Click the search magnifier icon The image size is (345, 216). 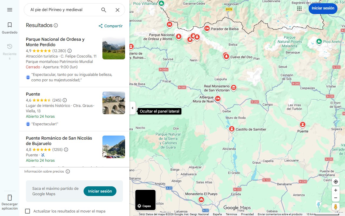[x=103, y=10]
